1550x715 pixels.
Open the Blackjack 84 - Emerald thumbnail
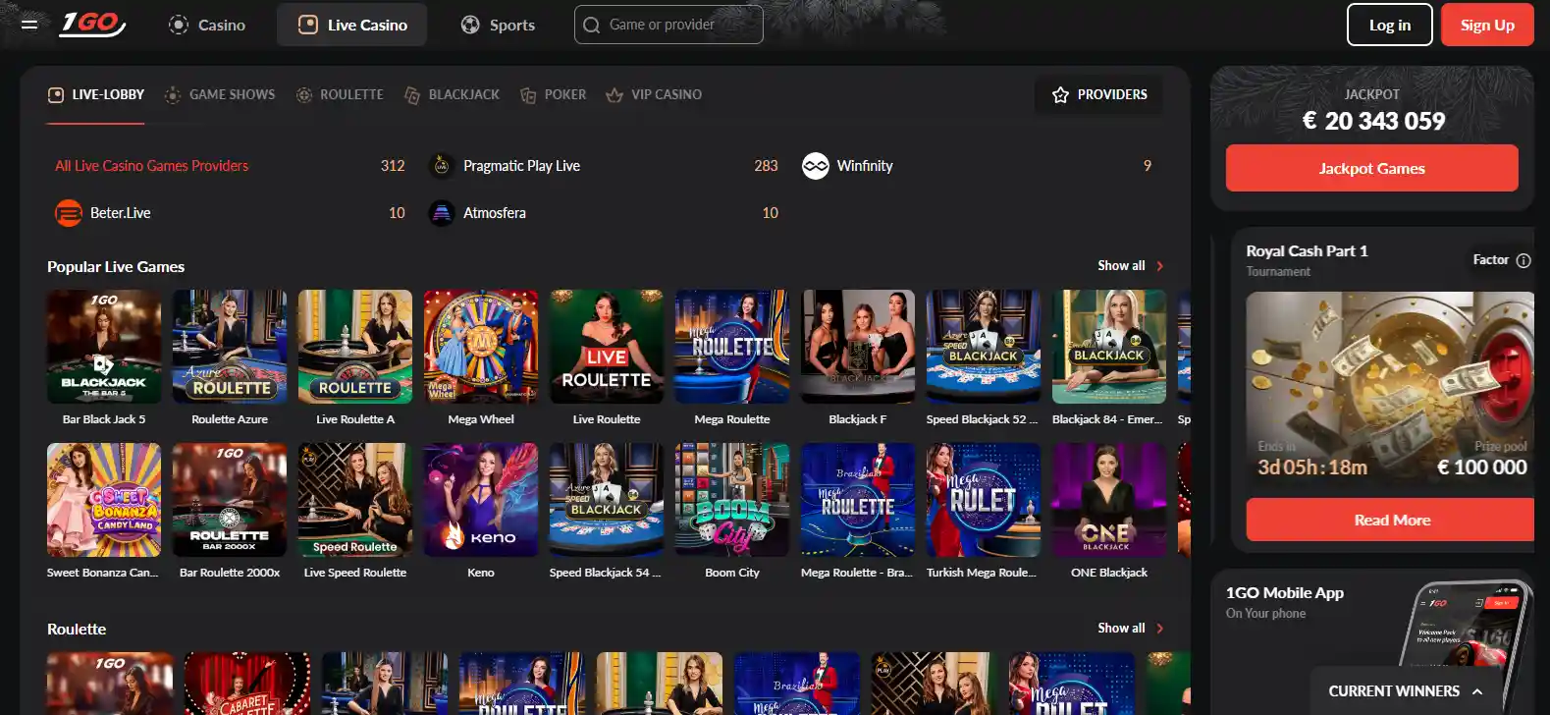coord(1109,347)
